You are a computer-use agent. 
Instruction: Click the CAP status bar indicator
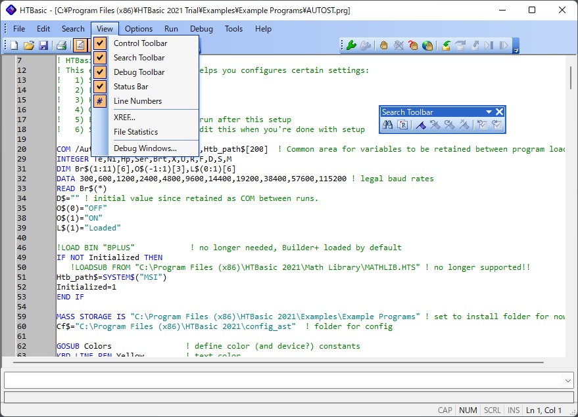445,410
